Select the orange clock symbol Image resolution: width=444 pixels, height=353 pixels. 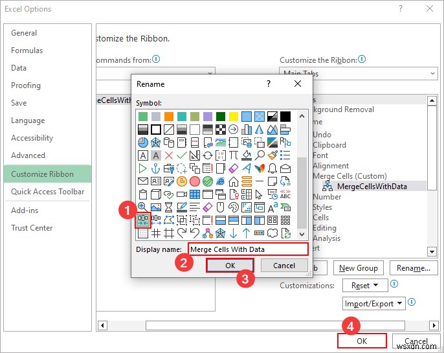[181, 181]
